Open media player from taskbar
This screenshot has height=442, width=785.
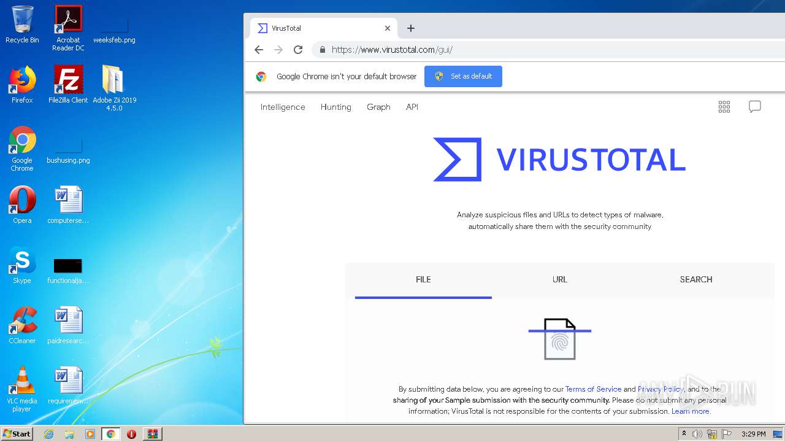click(x=90, y=434)
